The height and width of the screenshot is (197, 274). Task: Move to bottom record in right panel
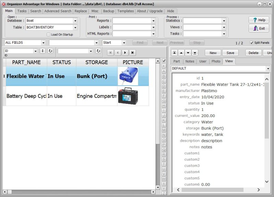[195, 53]
